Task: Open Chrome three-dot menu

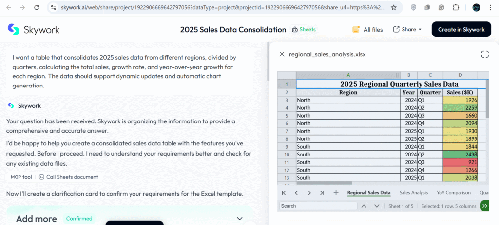Action: [492, 8]
